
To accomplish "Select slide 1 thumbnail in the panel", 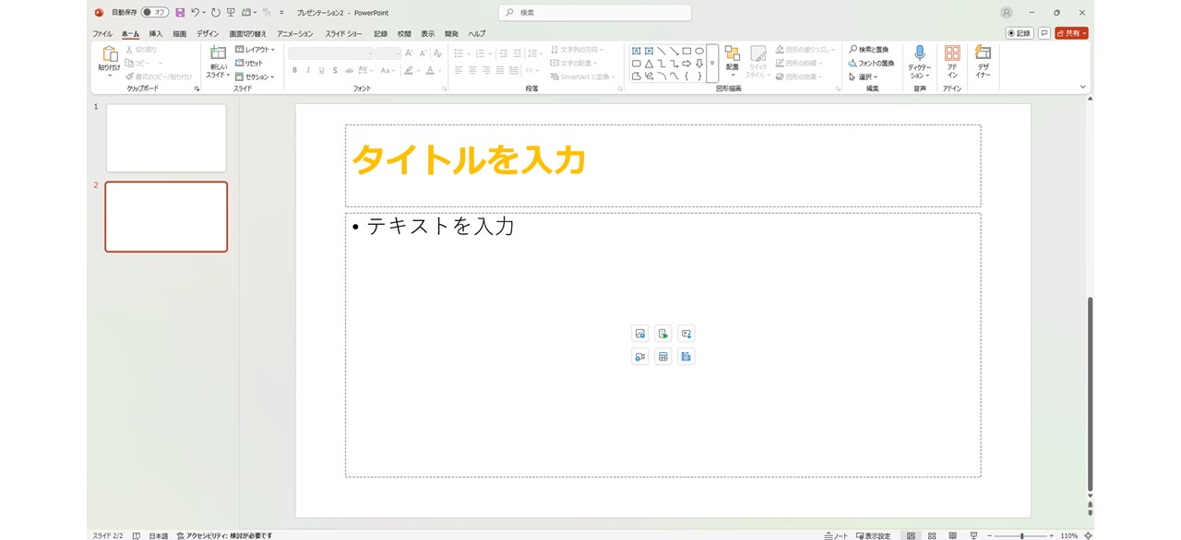I will [166, 138].
